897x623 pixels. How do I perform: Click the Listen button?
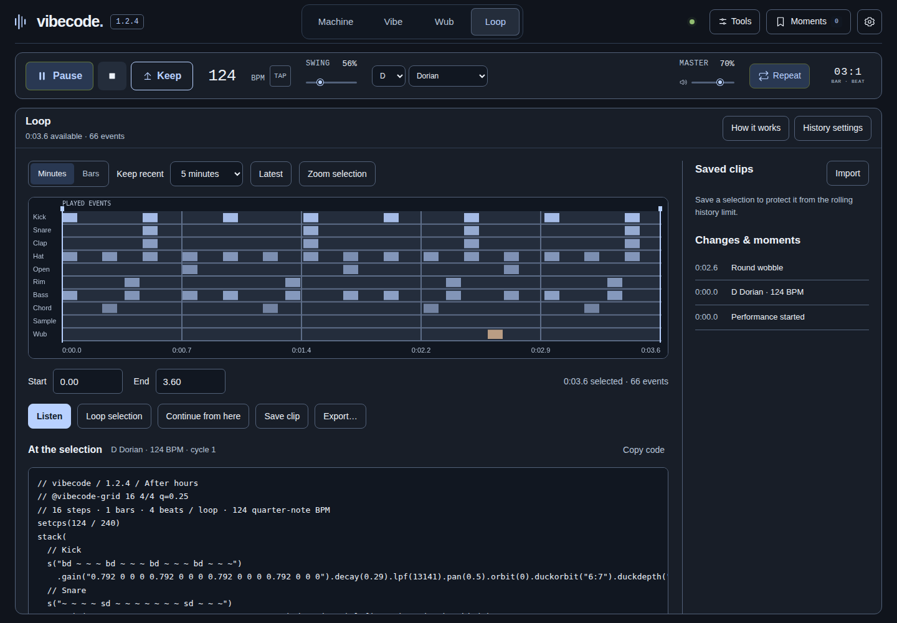coord(49,416)
